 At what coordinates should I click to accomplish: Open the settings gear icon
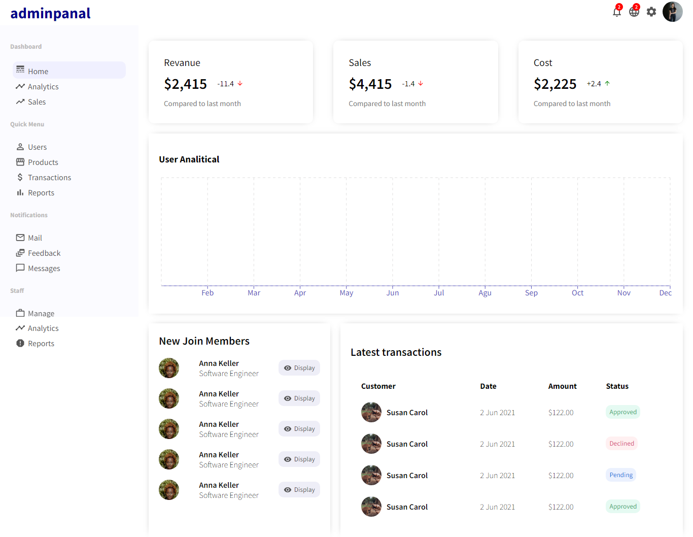pos(651,12)
